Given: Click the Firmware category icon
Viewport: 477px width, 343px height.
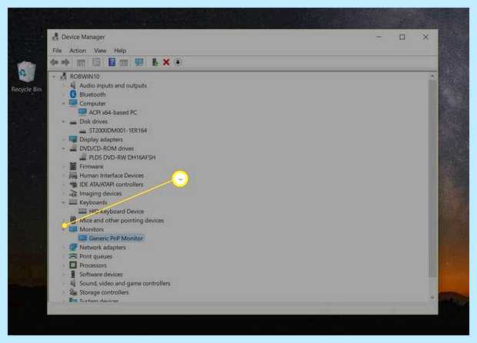Looking at the screenshot, I should tap(73, 167).
